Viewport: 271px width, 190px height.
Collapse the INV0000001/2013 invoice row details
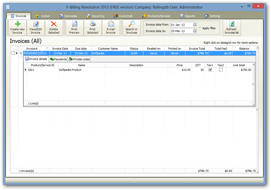coord(21,53)
